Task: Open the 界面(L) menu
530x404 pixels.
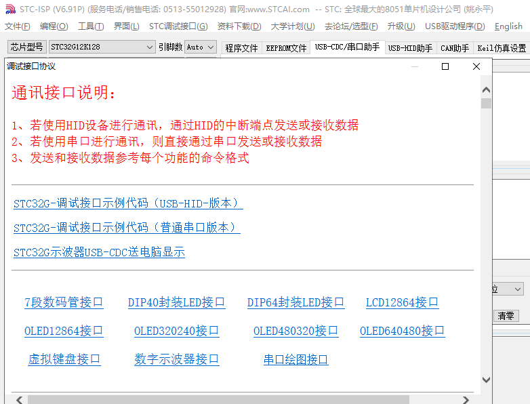Action: (x=127, y=26)
